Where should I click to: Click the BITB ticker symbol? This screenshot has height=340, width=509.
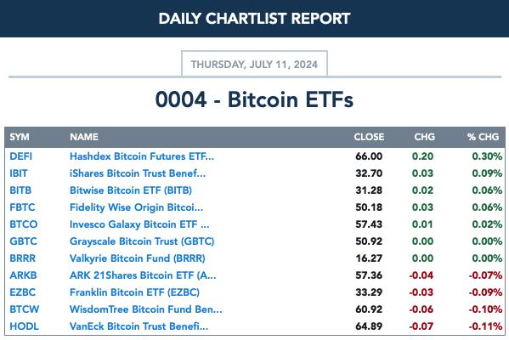click(x=20, y=190)
